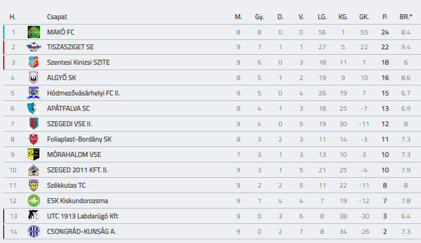Screen dimensions: 421x243
Task: Sort by the BR.* column header
Action: tap(406, 17)
